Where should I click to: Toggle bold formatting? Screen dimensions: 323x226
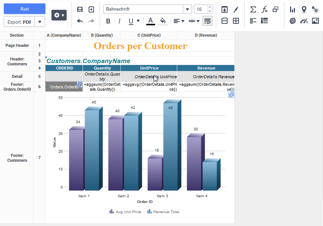click(x=108, y=21)
